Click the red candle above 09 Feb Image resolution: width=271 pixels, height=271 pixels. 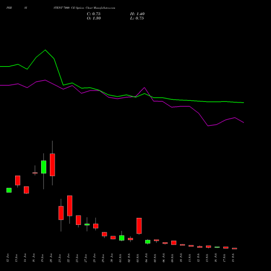pyautogui.click(x=174, y=243)
